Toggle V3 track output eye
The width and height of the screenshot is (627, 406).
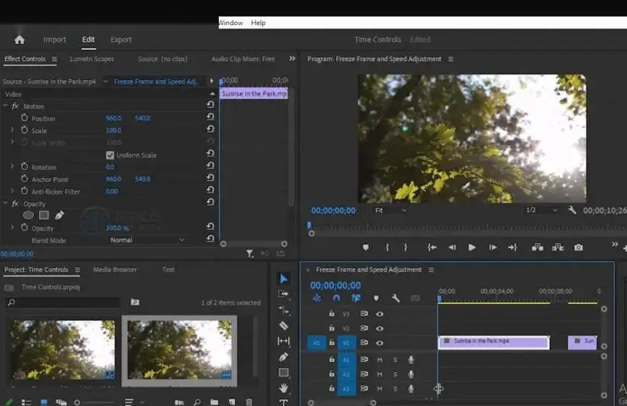pyautogui.click(x=380, y=314)
